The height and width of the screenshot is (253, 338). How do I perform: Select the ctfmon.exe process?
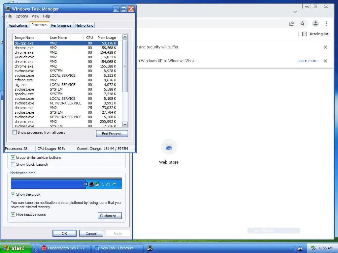pos(66,80)
